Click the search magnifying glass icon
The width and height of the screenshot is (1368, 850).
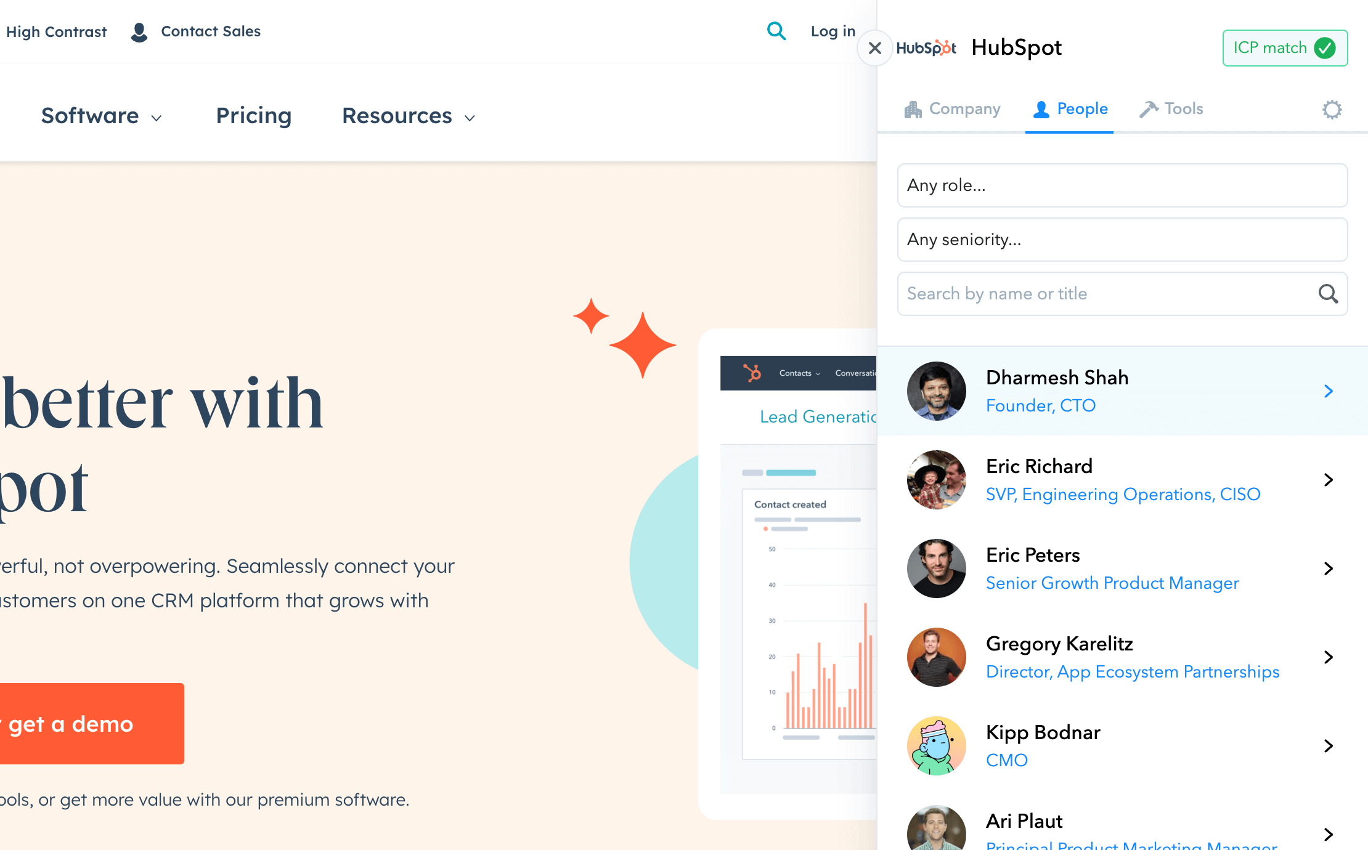776,31
